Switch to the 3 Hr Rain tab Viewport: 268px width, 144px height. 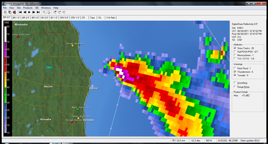(x=111, y=18)
